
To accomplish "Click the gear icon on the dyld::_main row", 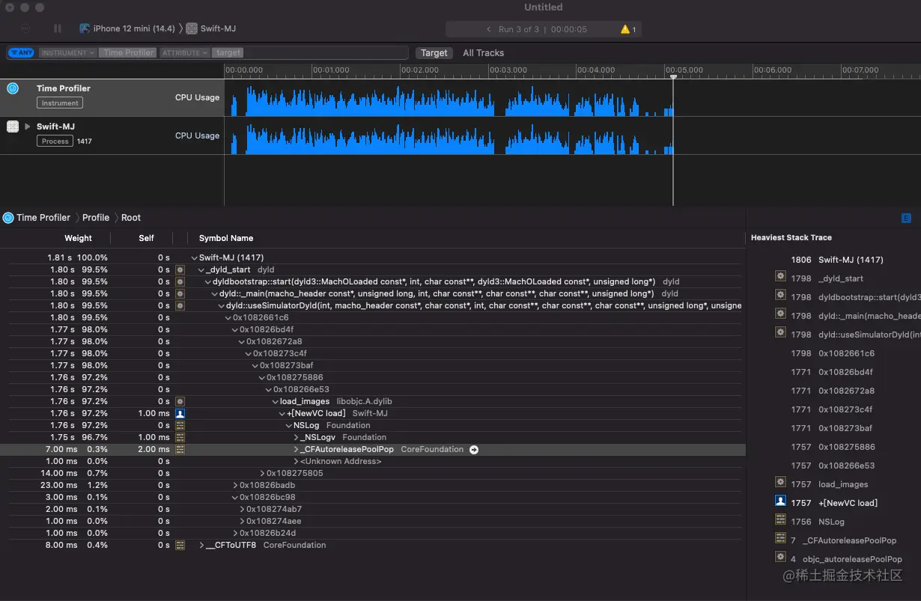I will click(180, 293).
